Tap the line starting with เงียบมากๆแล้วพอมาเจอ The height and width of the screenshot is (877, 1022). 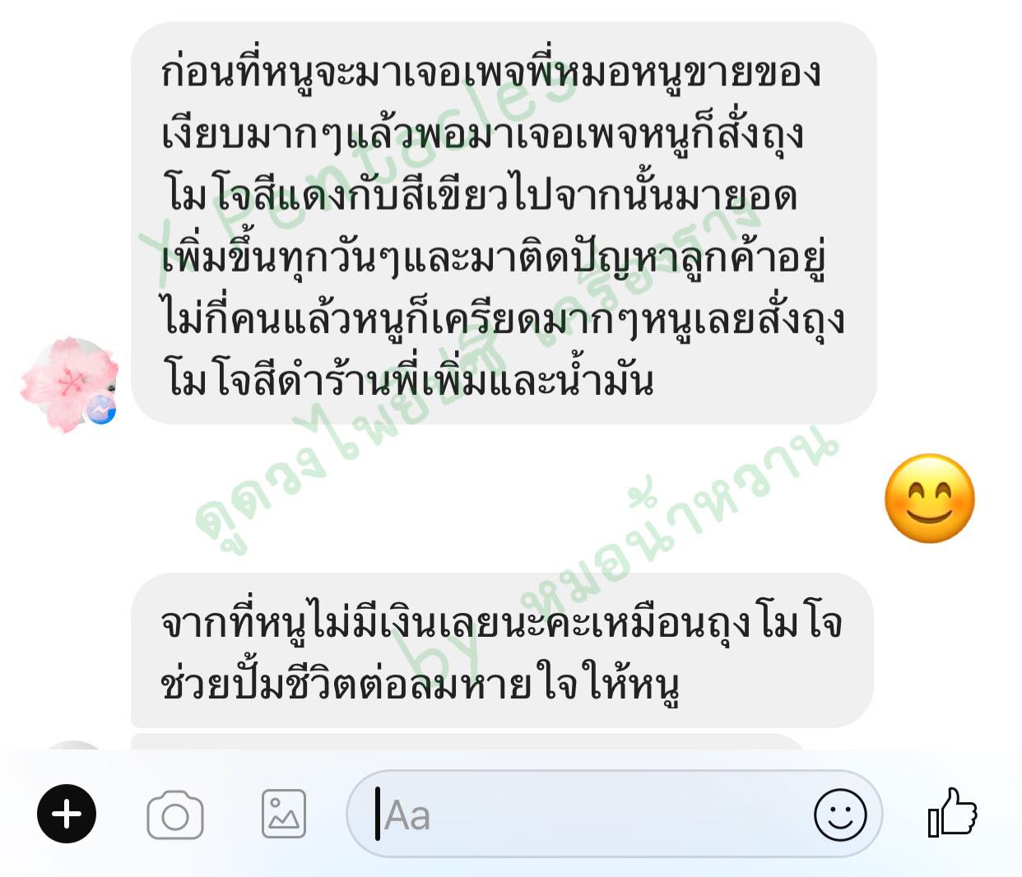(x=483, y=135)
